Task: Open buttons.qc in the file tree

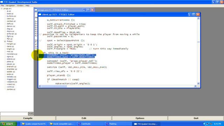Action: pos(12,16)
